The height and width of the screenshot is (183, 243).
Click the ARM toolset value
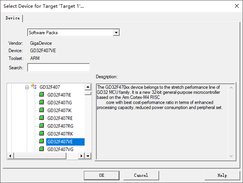35,58
